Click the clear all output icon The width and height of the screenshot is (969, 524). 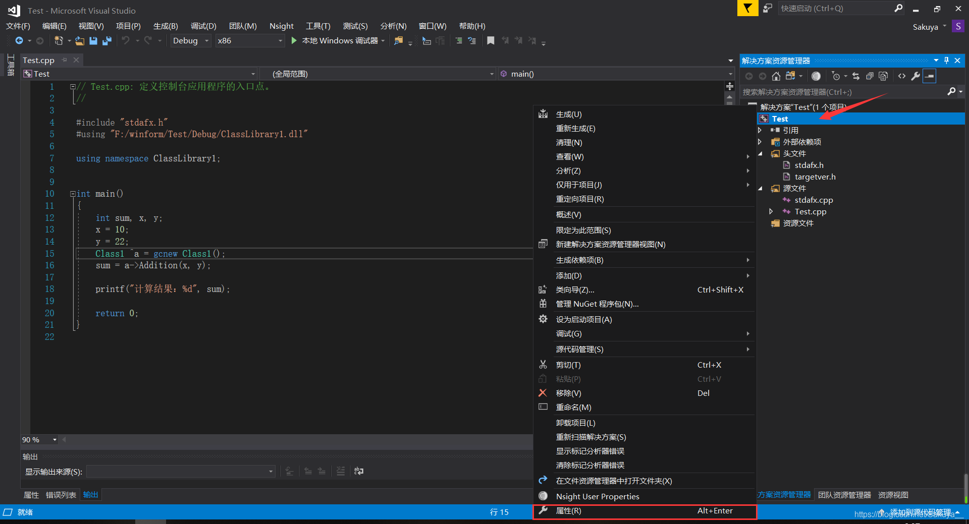pos(341,471)
